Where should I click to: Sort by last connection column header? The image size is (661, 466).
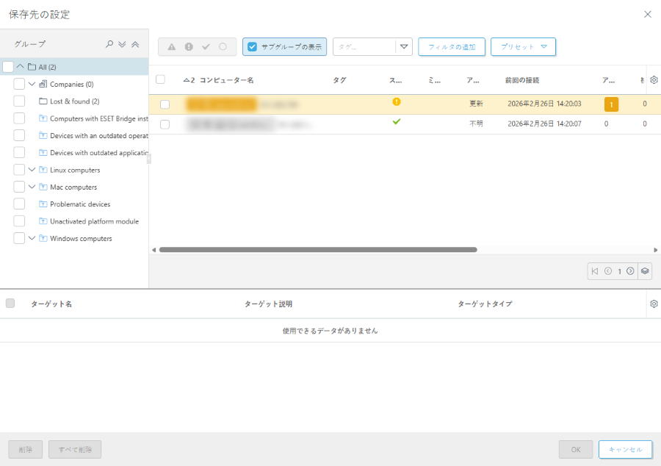(x=522, y=80)
